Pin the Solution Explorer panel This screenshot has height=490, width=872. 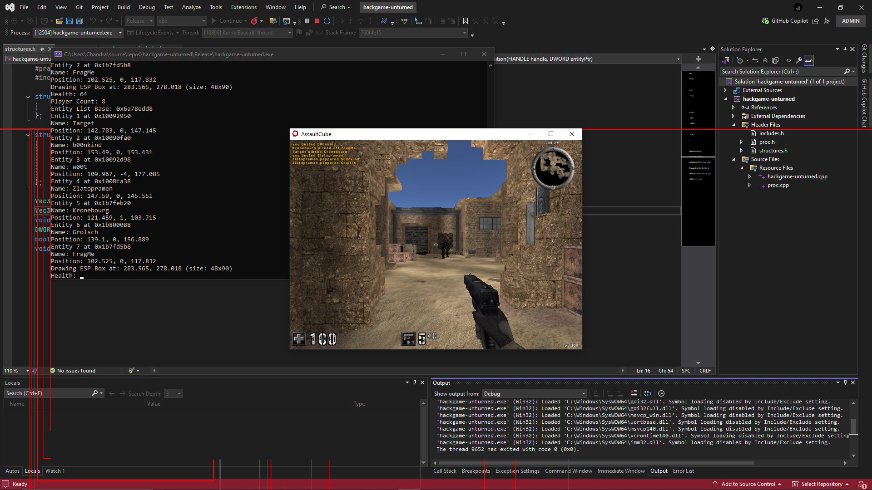pyautogui.click(x=845, y=49)
